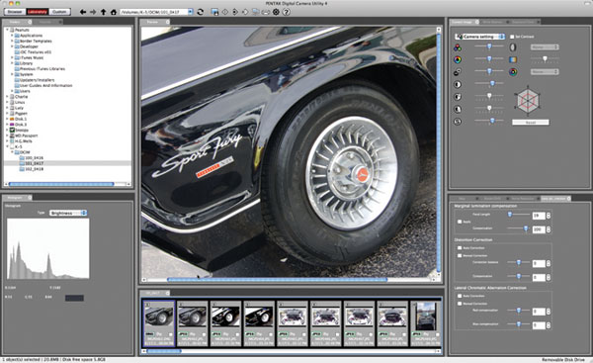Toggle the Set Contrast checkbox
The image size is (593, 363).
pos(512,37)
